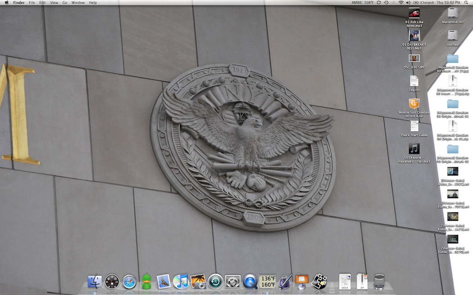This screenshot has height=295, width=473.
Task: Open the DOCX document in Dock
Action: [x=345, y=282]
